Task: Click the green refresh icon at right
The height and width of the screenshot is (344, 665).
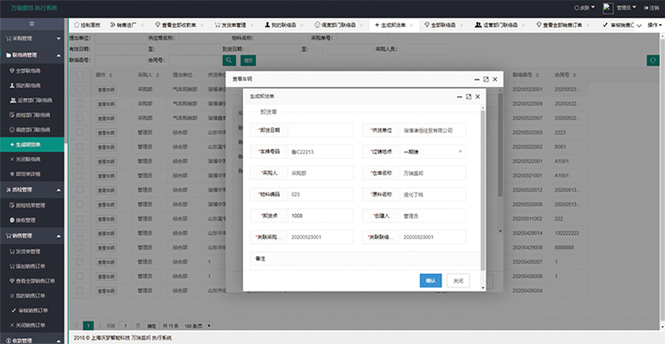Action: coord(652,60)
